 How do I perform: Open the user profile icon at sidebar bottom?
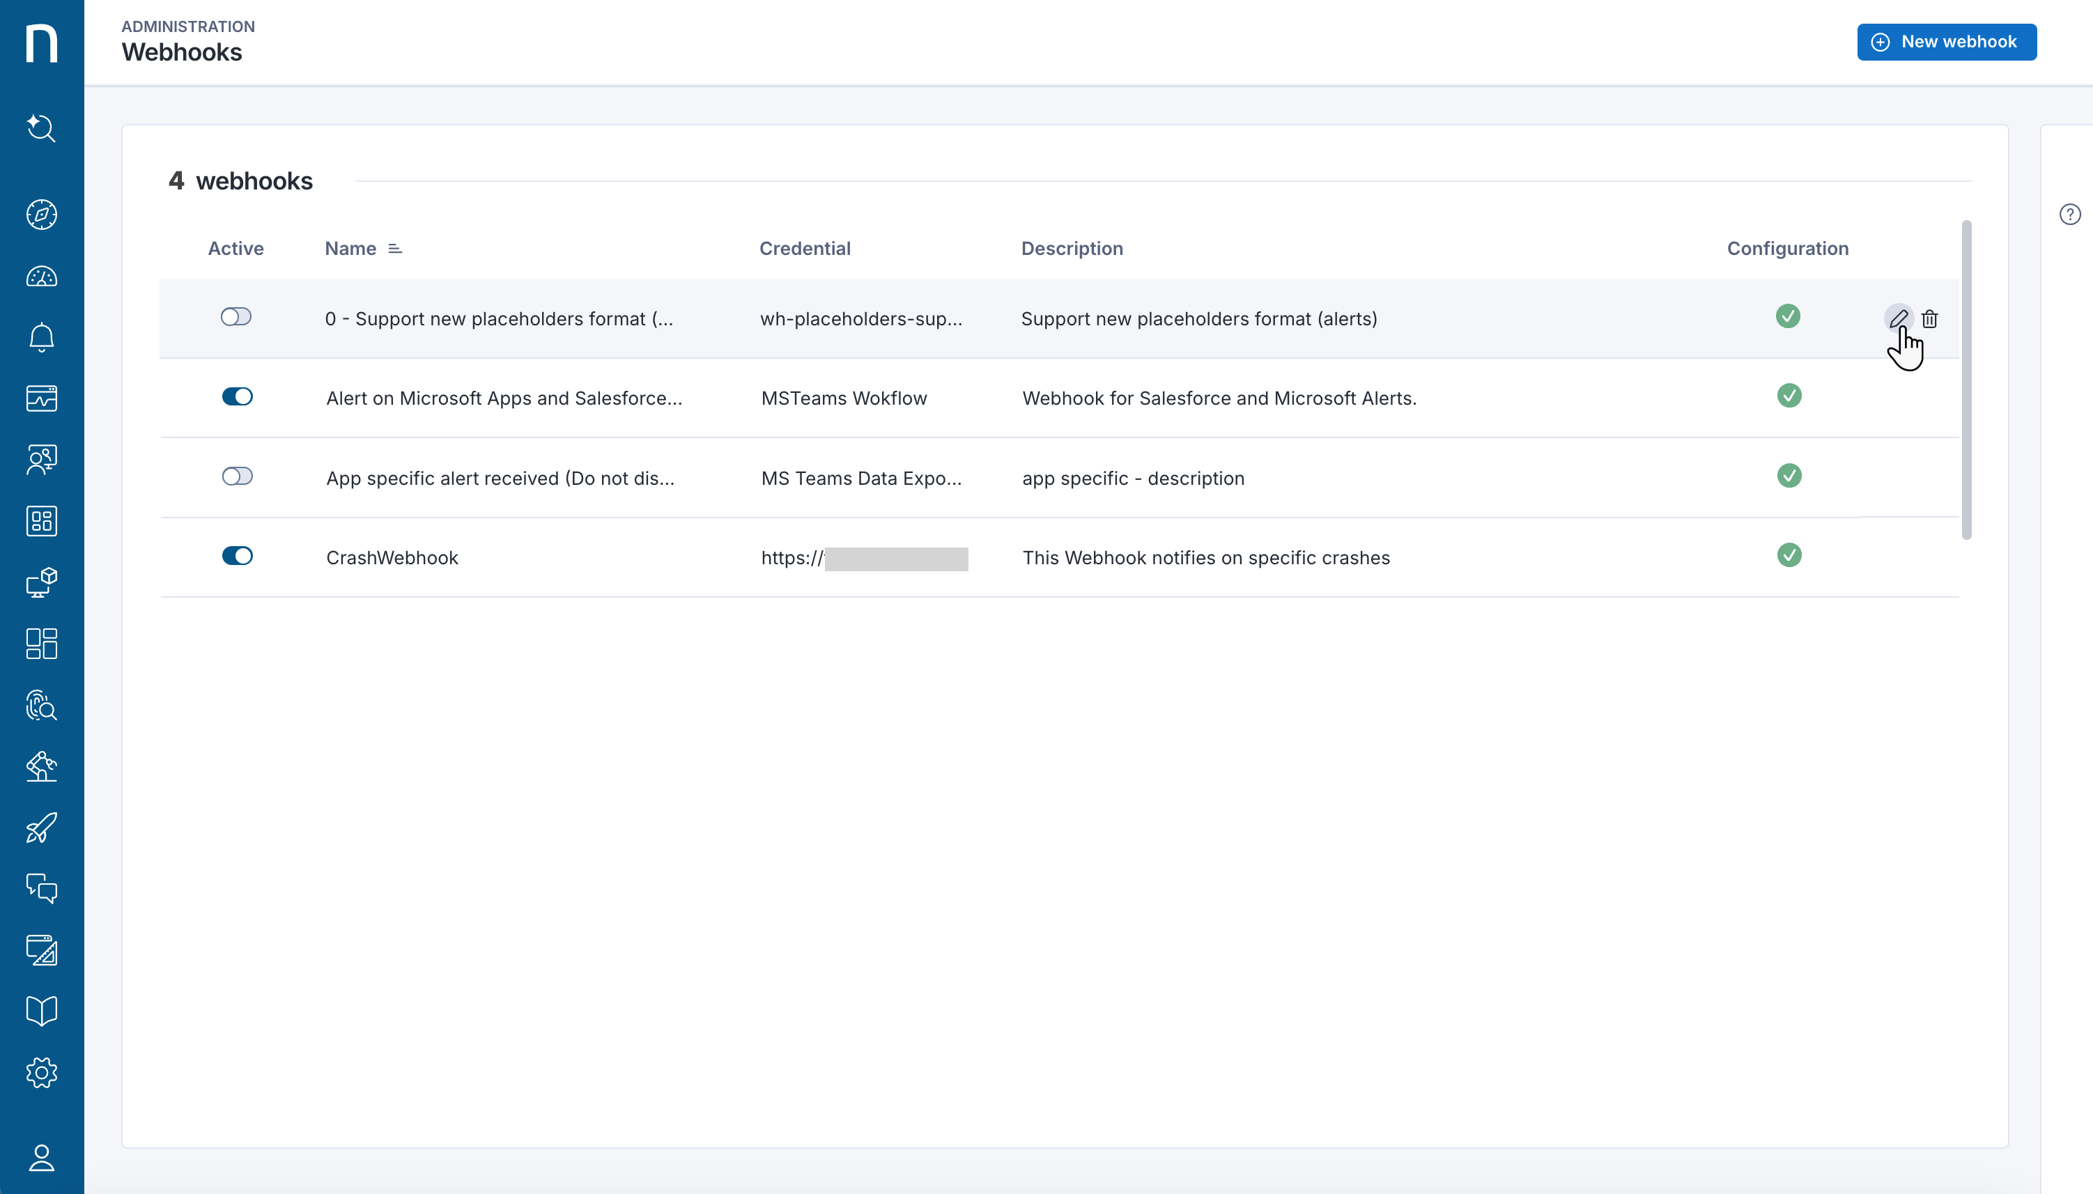click(40, 1158)
